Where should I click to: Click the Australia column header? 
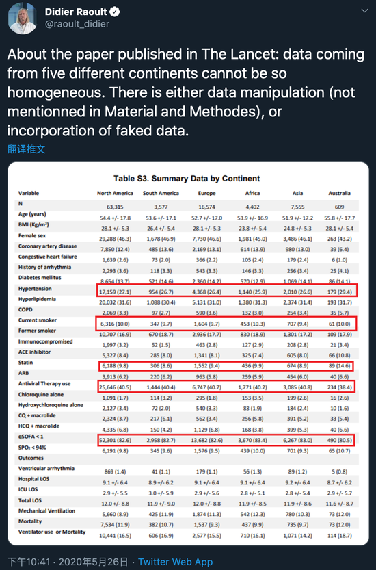339,193
